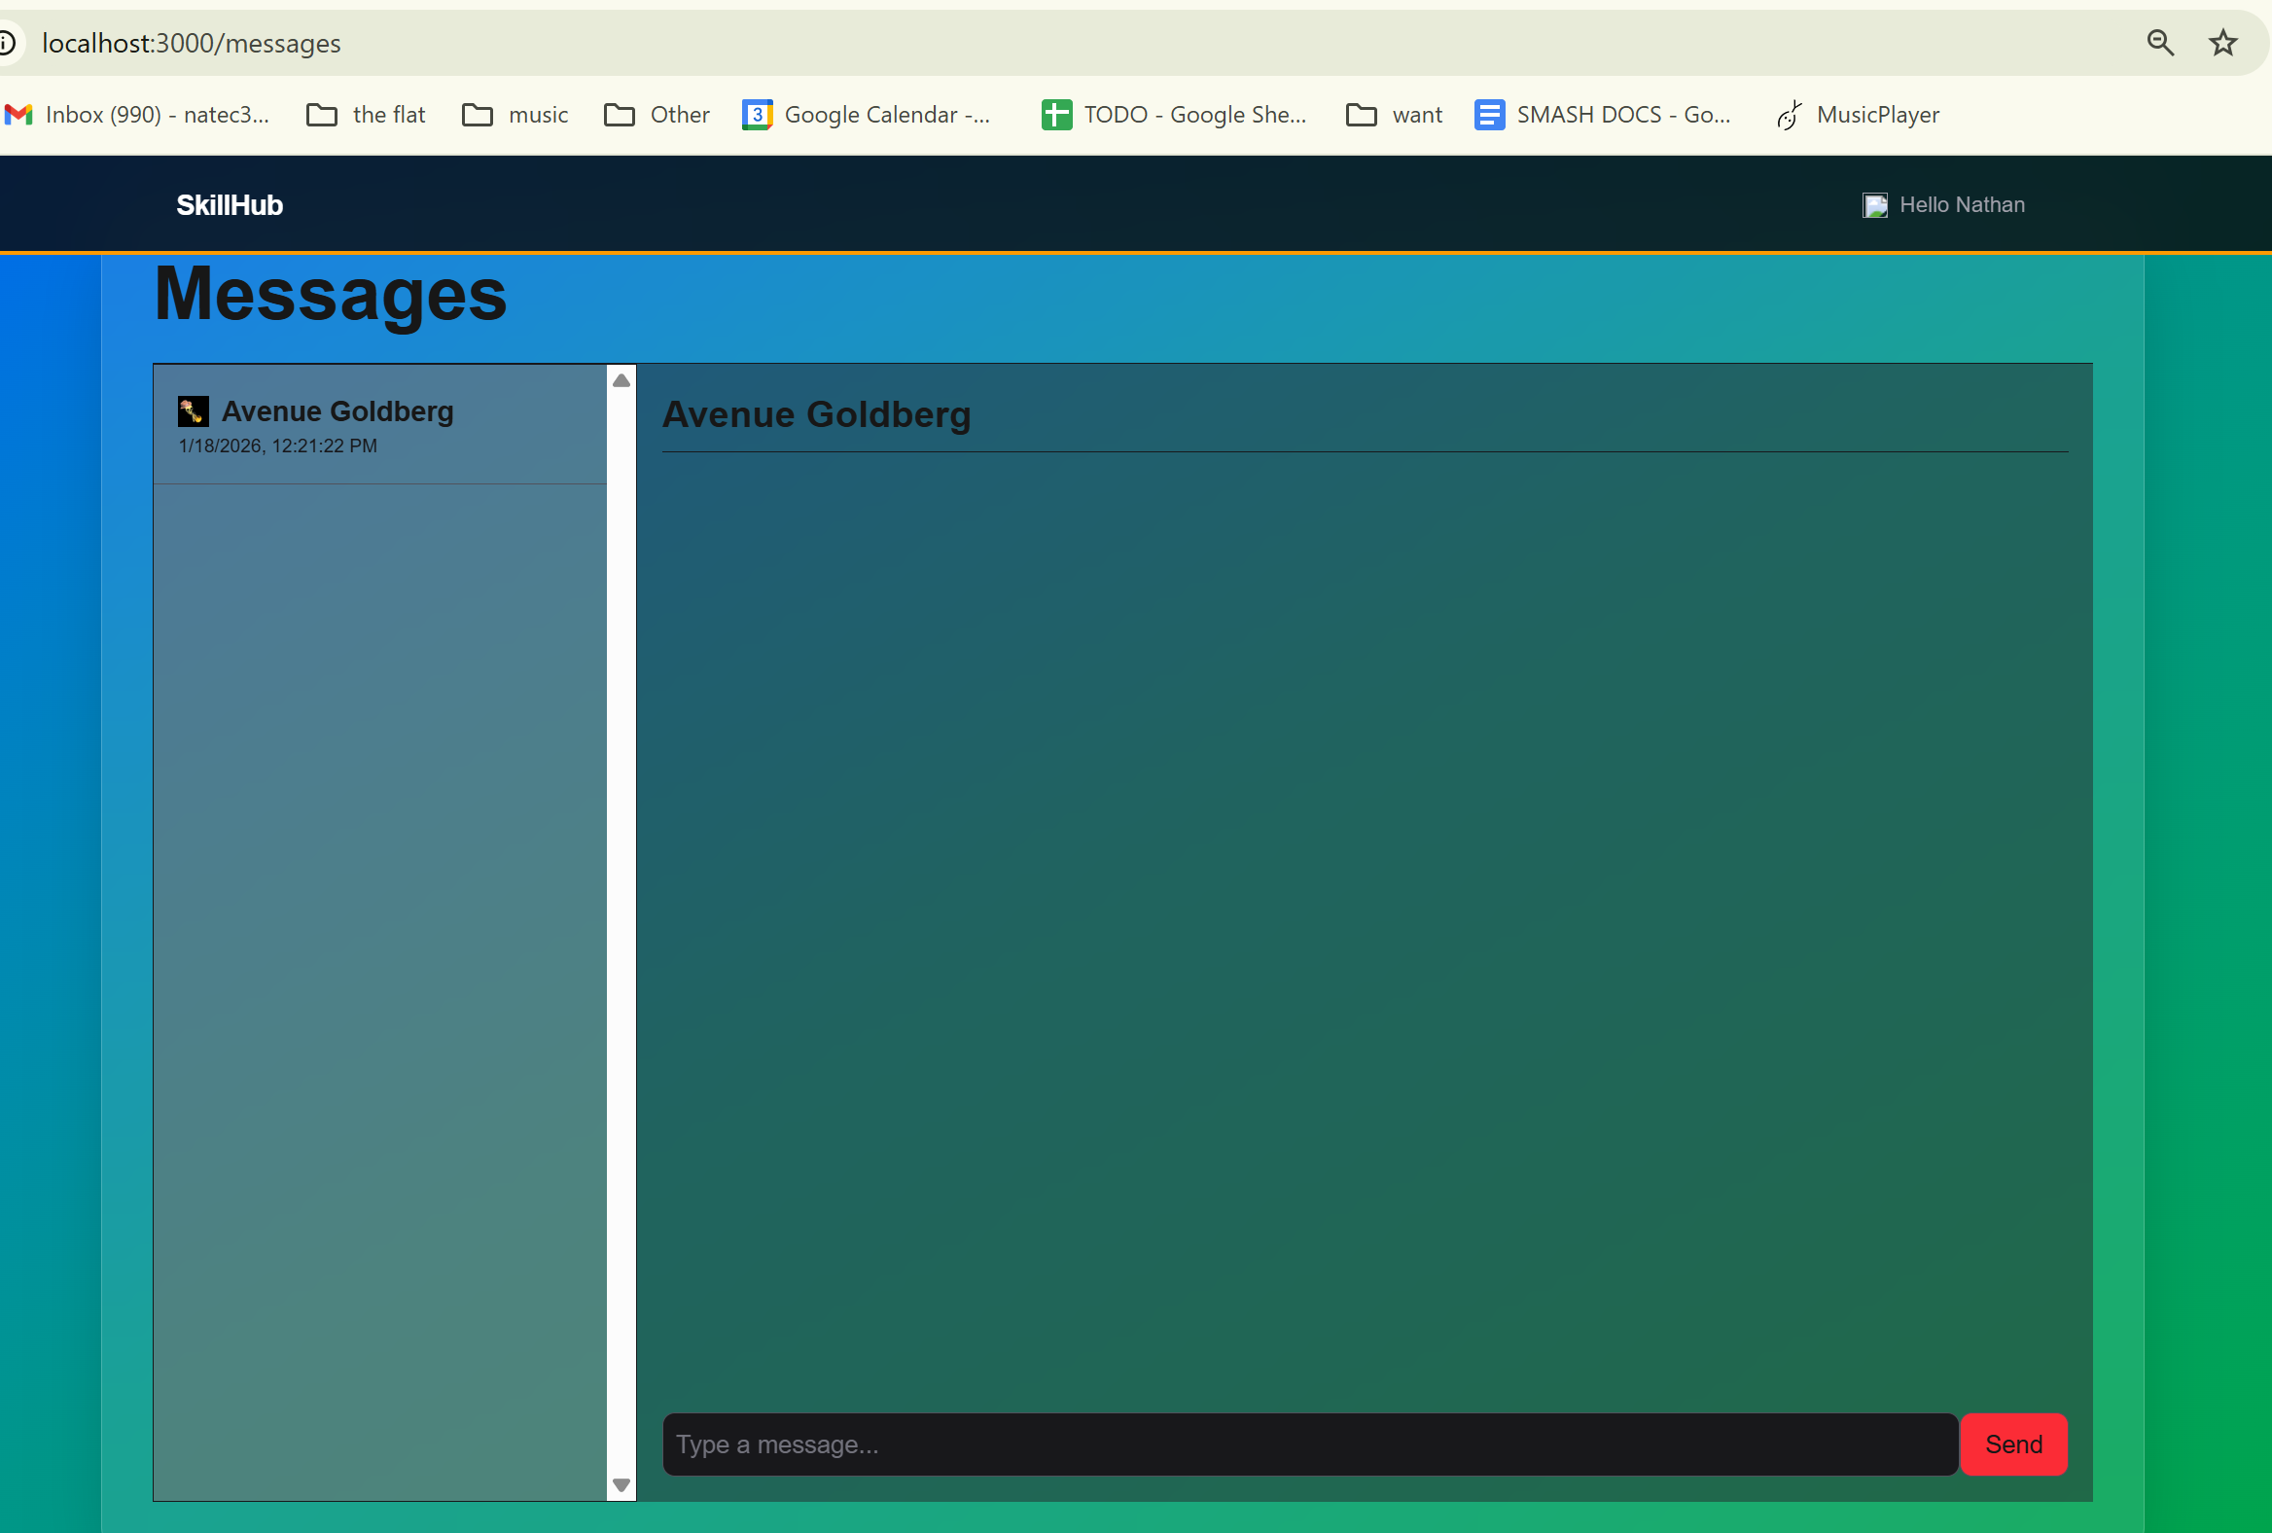Expand 'music' bookmarks folder
Viewport: 2272px width, 1533px height.
click(515, 116)
